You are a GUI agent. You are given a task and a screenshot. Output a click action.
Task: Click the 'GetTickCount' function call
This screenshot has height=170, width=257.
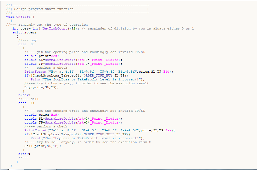[x=55, y=29]
